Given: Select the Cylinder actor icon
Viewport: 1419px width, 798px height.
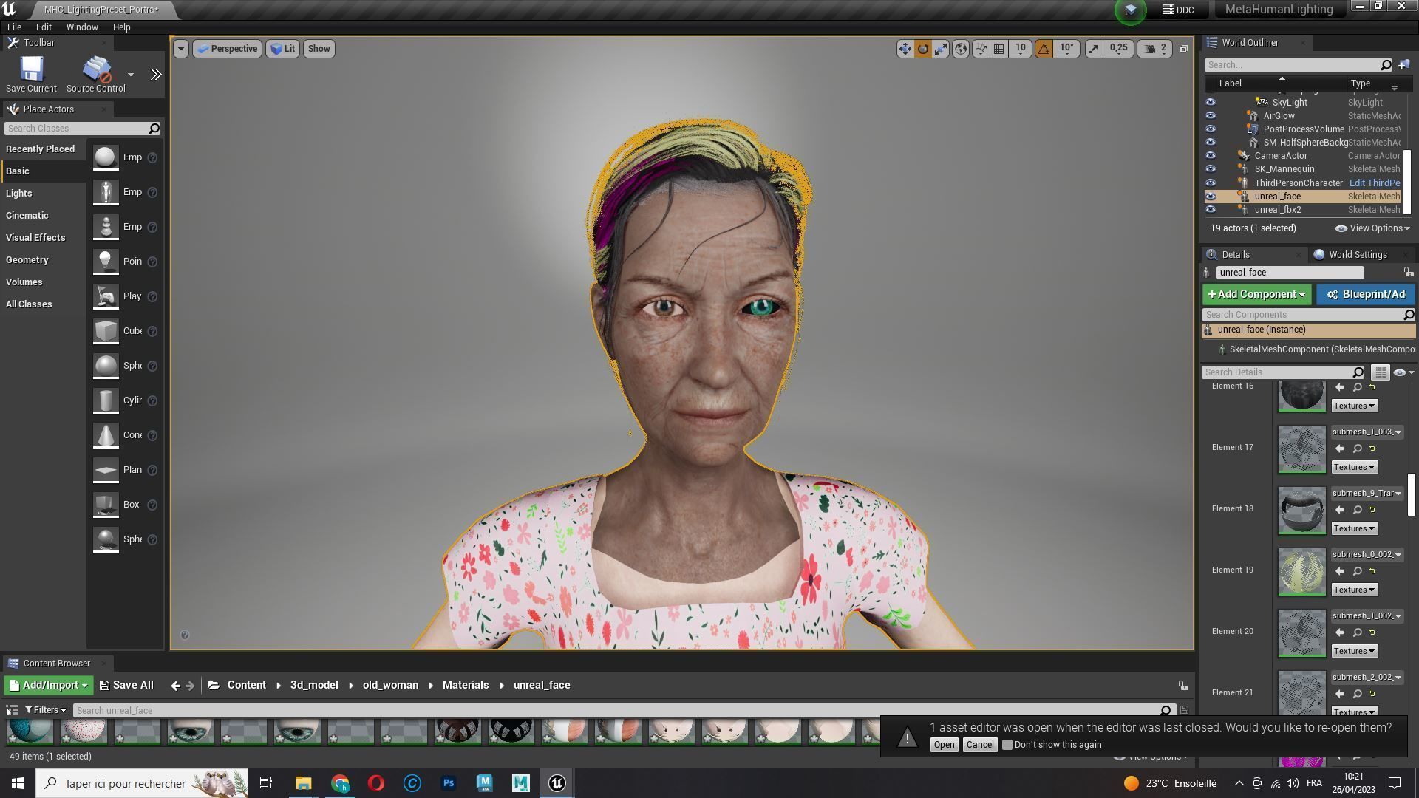Looking at the screenshot, I should click(x=106, y=400).
